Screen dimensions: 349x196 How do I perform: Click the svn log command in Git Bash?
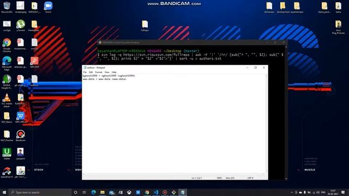190,57
